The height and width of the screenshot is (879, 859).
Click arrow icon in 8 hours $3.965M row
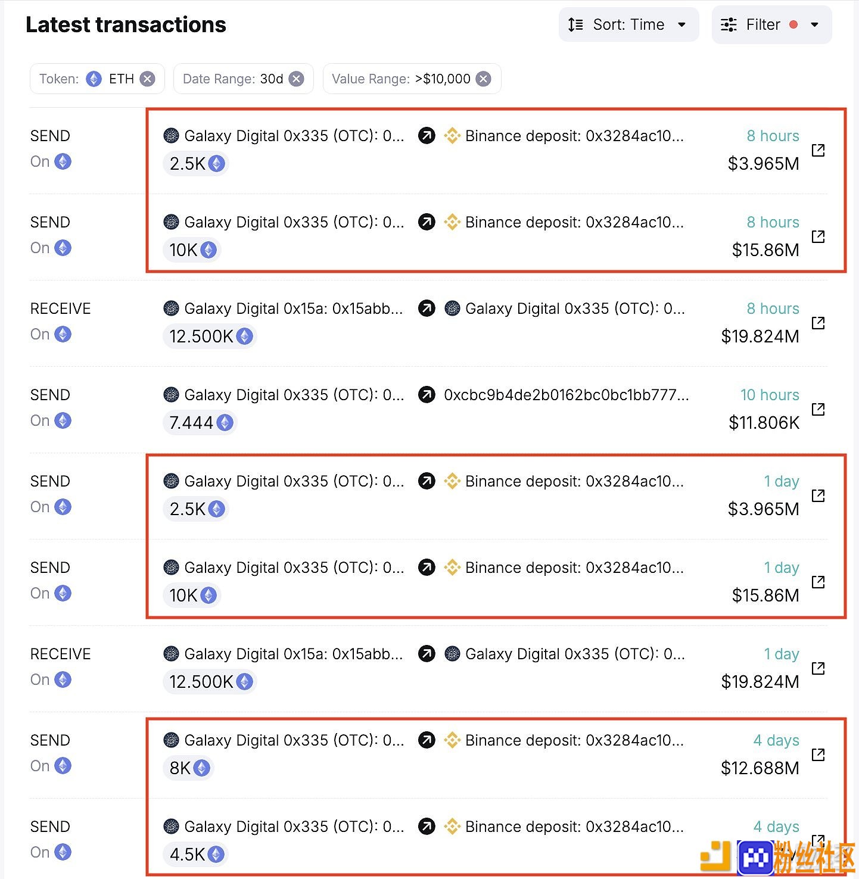427,136
